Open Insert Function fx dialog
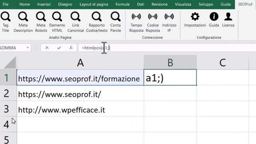The width and height of the screenshot is (256, 144). tap(71, 48)
